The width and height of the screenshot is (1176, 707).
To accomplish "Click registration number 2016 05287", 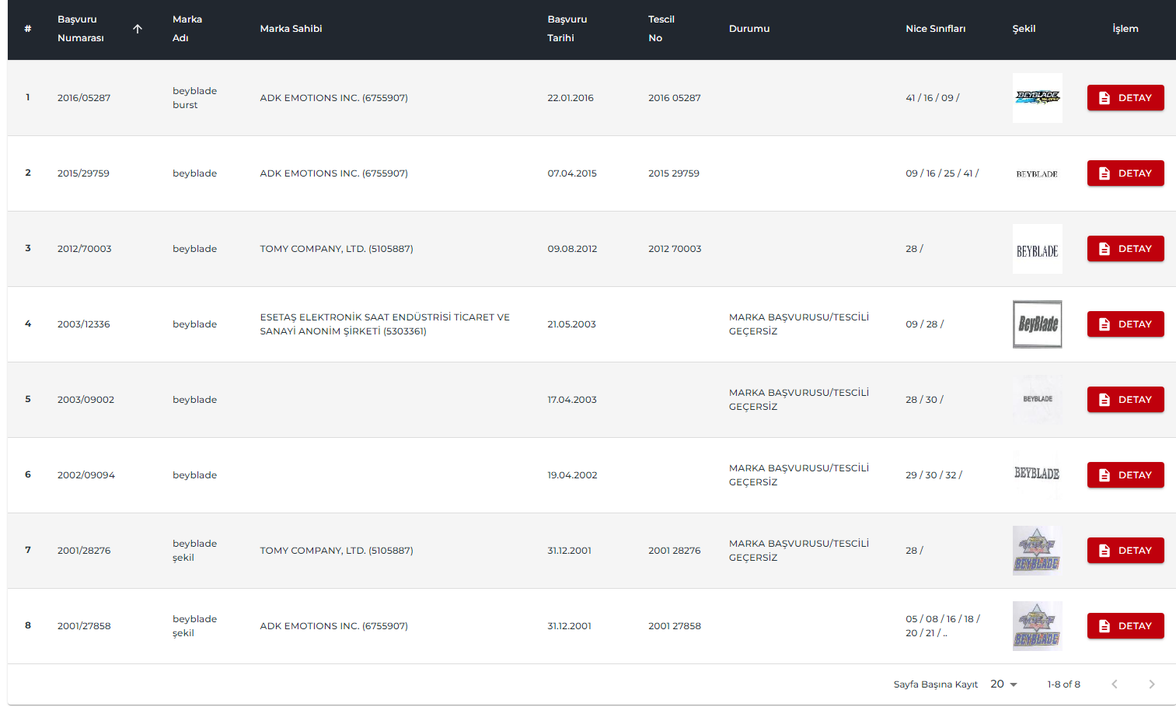I will pyautogui.click(x=675, y=98).
